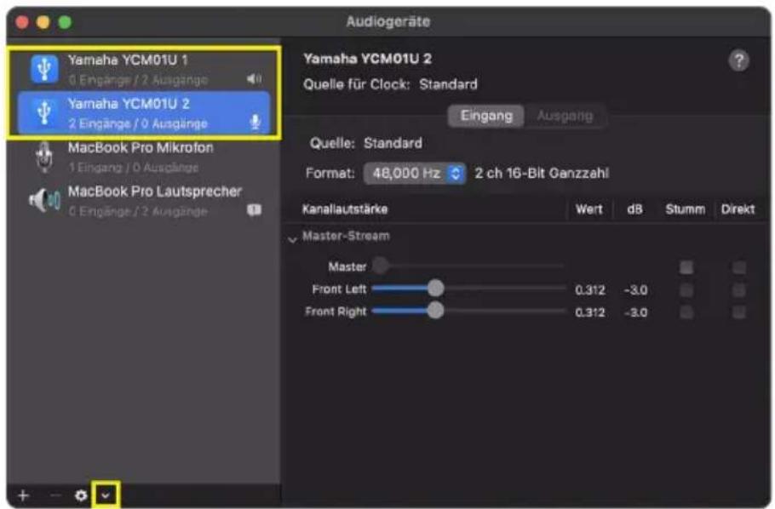775x509 pixels.
Task: Click the Front Left dB value -3.0
Action: click(x=635, y=290)
